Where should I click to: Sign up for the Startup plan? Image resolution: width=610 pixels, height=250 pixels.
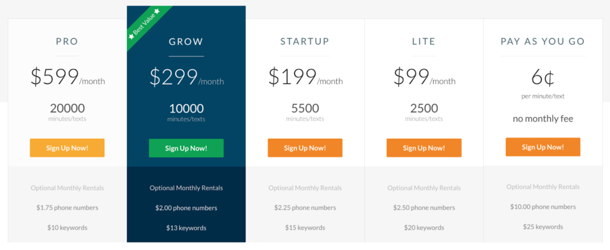(305, 148)
